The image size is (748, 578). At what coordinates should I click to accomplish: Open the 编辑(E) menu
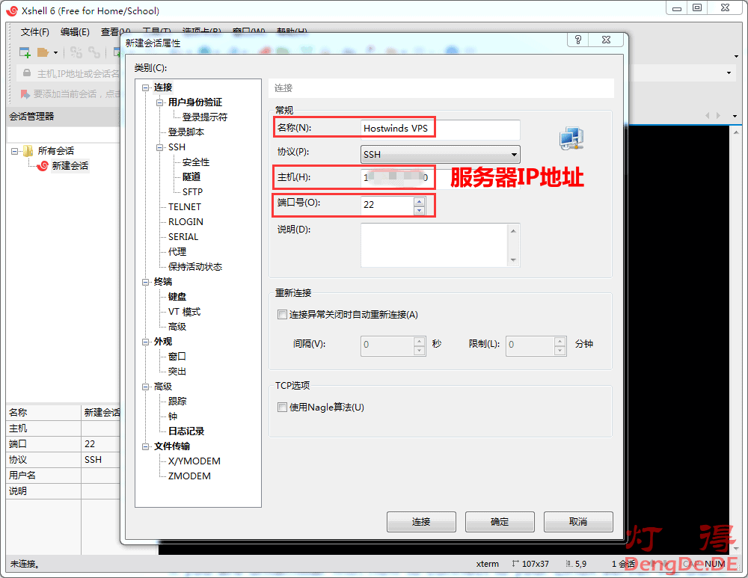pyautogui.click(x=75, y=32)
